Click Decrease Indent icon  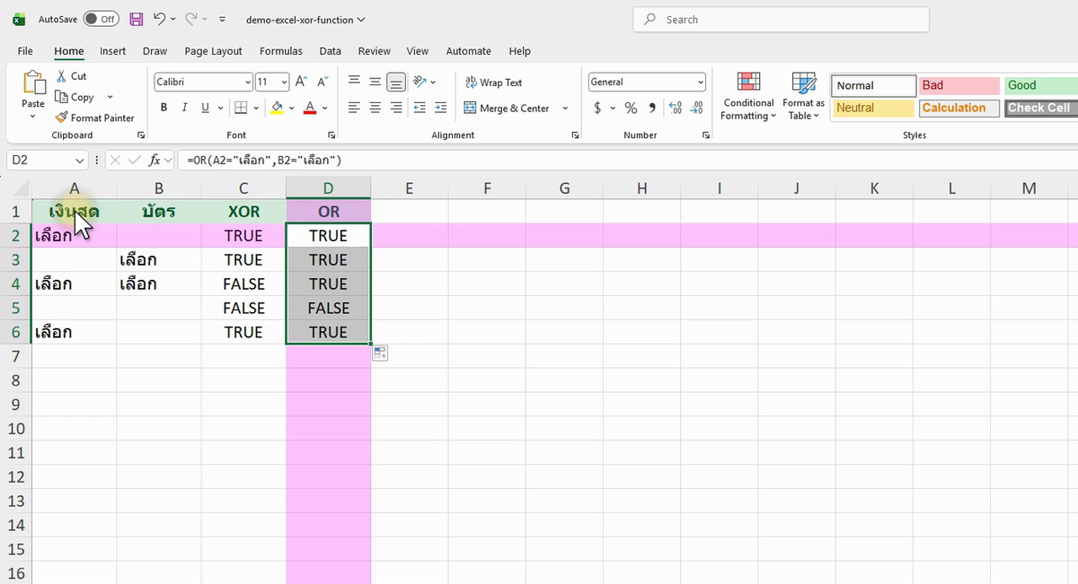pos(420,108)
